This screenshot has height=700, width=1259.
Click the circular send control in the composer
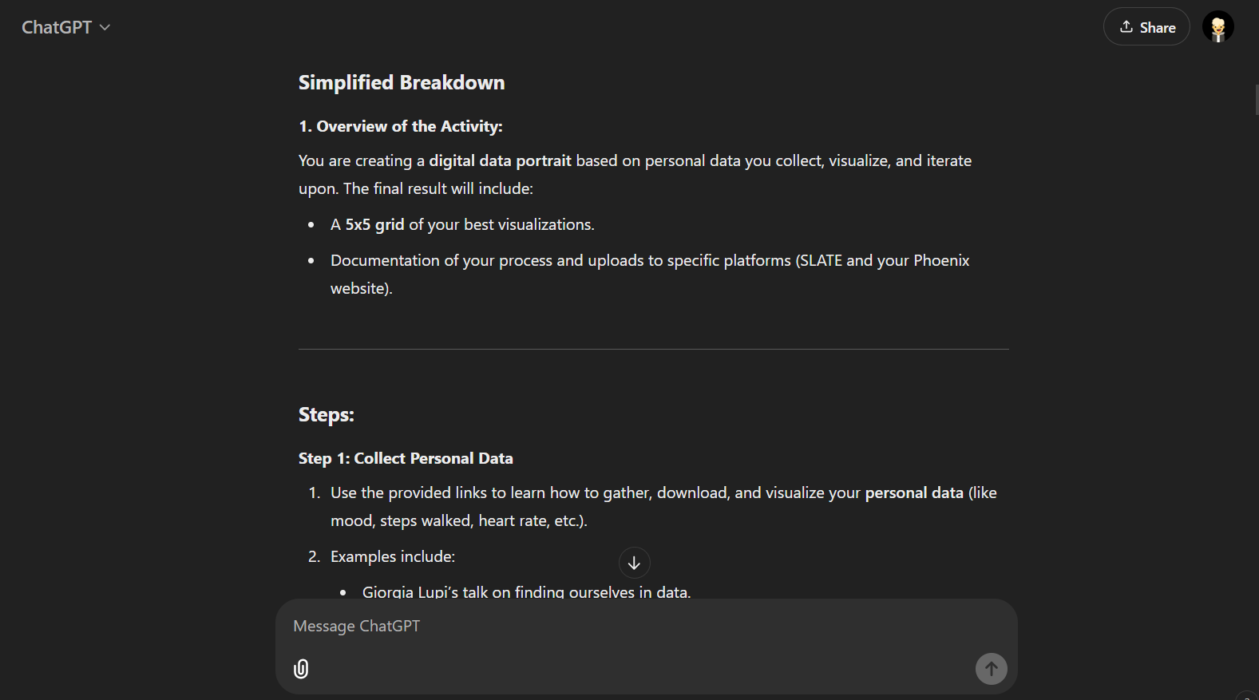(x=991, y=669)
